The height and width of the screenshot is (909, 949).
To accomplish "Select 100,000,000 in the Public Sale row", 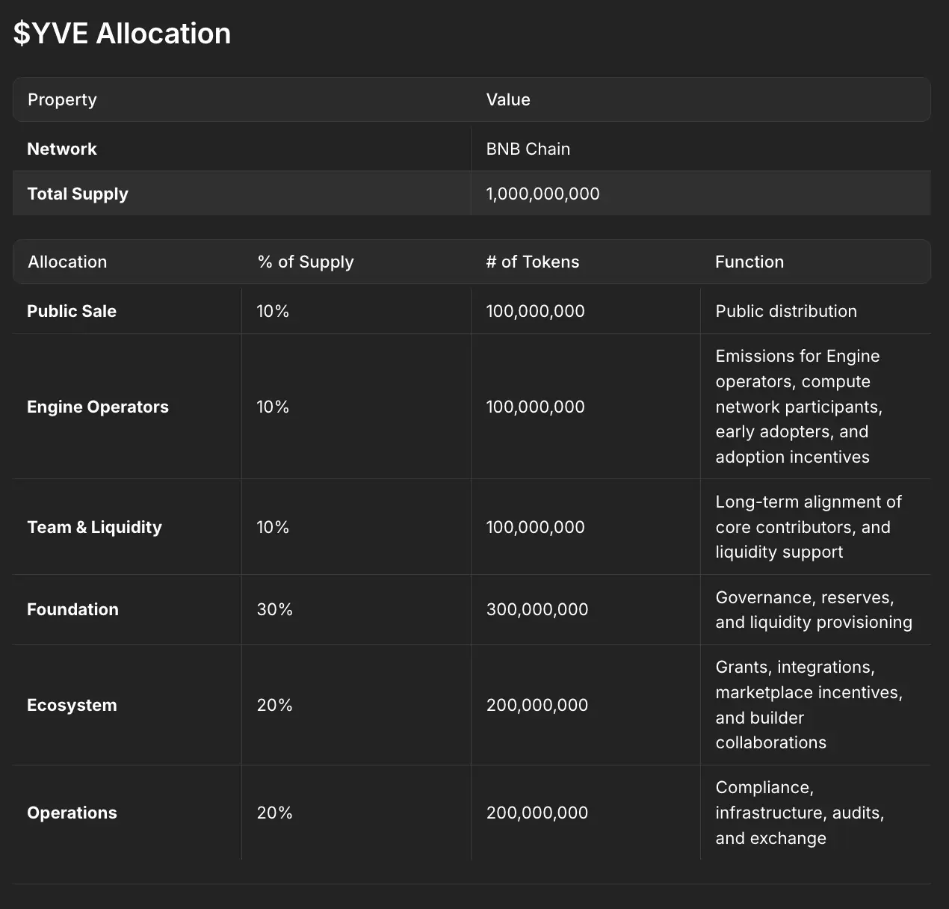I will [x=536, y=311].
